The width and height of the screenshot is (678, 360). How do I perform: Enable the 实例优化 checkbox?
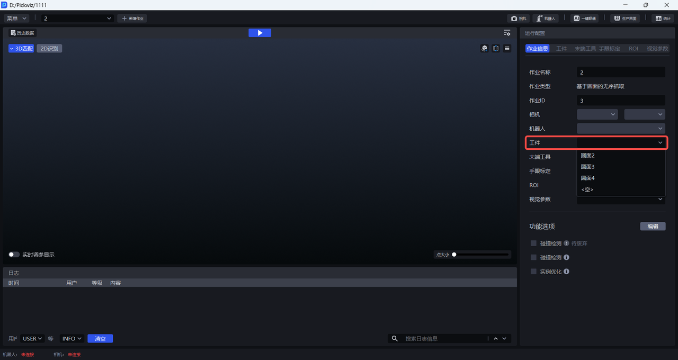(533, 272)
